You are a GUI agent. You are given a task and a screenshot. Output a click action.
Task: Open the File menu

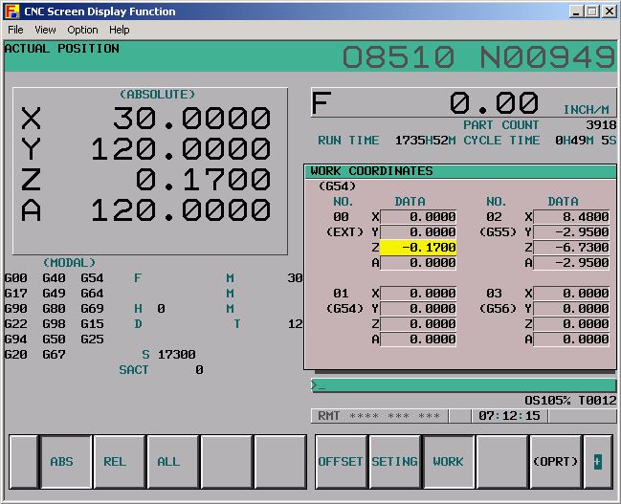pyautogui.click(x=15, y=30)
